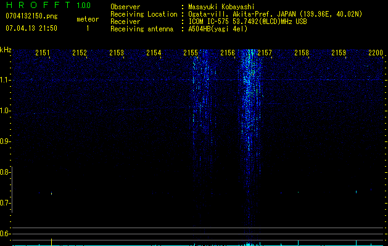The width and height of the screenshot is (388, 246).
Task: Click the 0704132150.png filename text
Action: tap(31, 16)
